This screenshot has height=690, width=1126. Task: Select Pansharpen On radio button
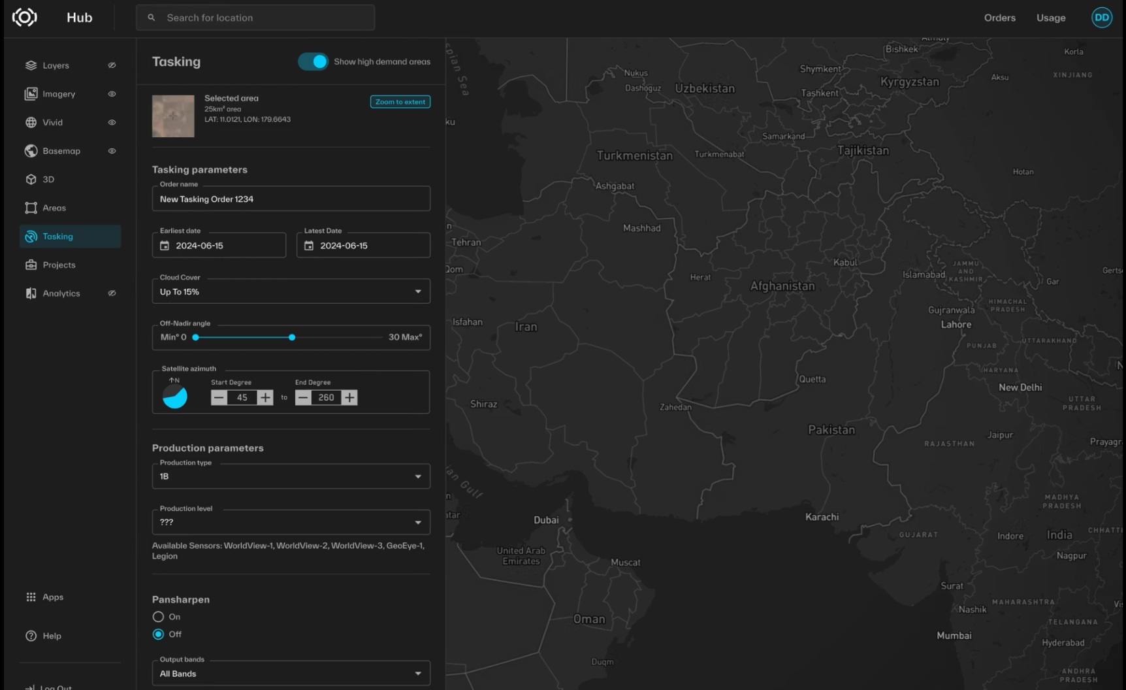coord(158,617)
